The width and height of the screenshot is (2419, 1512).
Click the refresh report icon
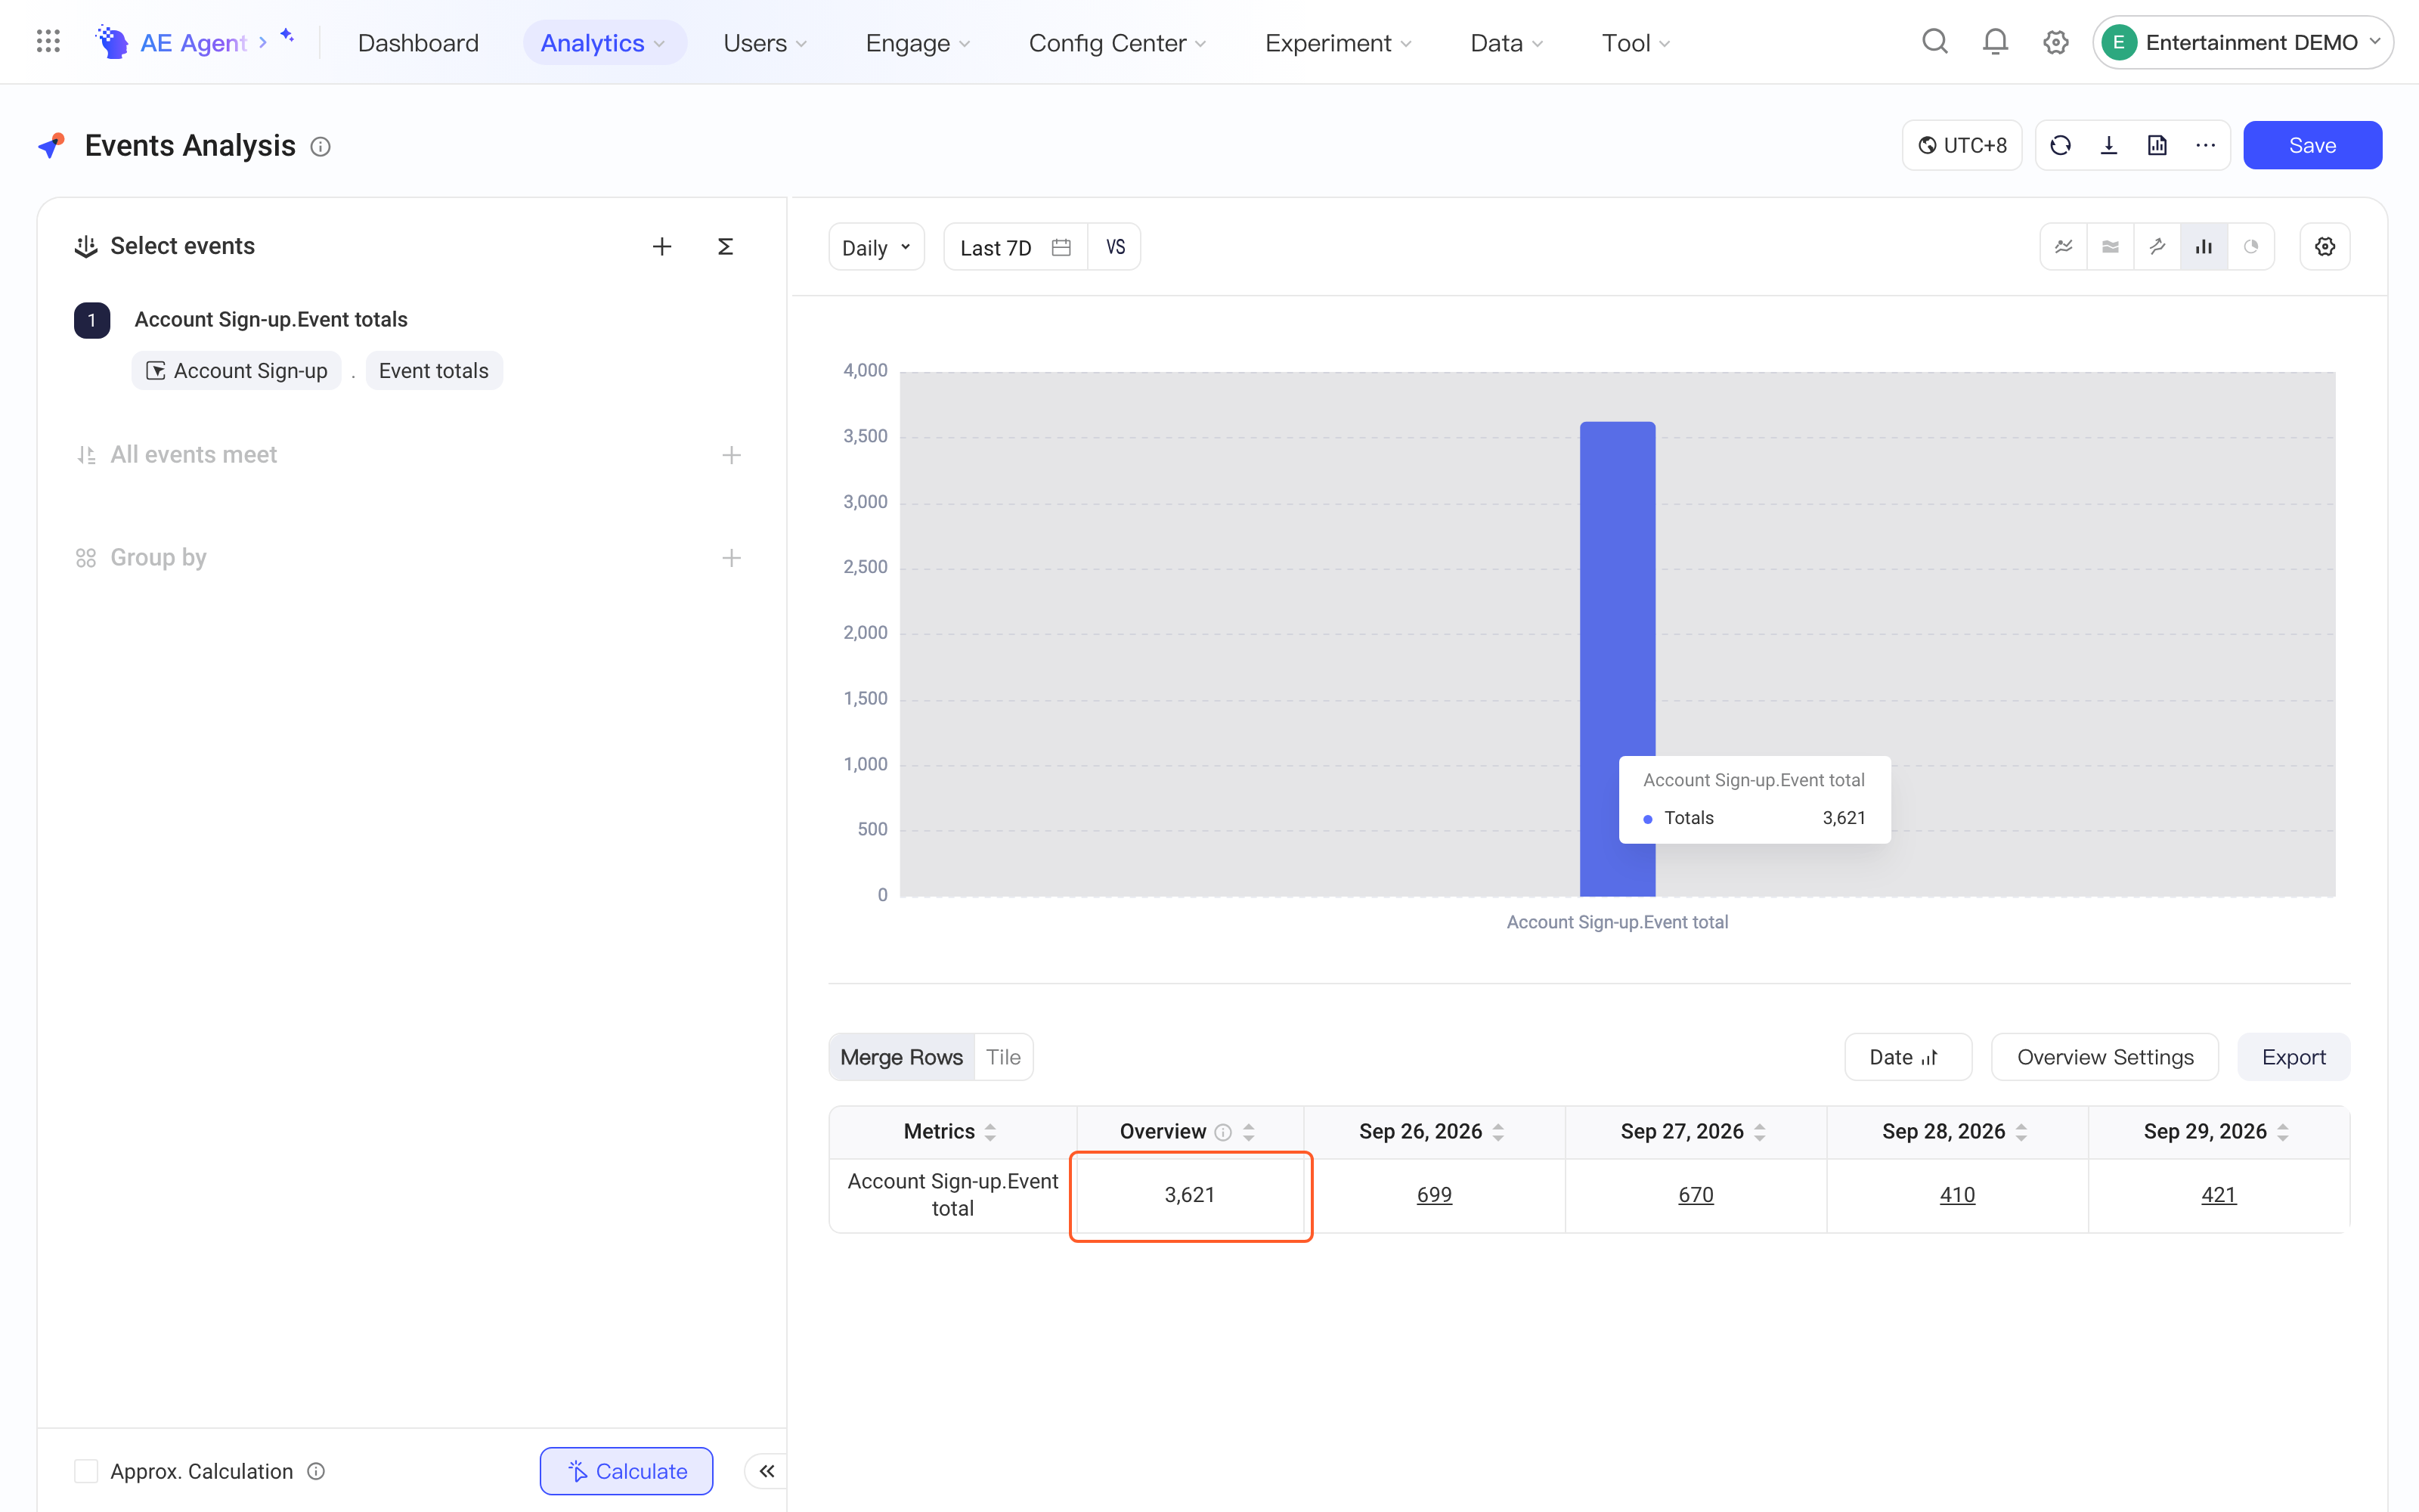[2060, 146]
